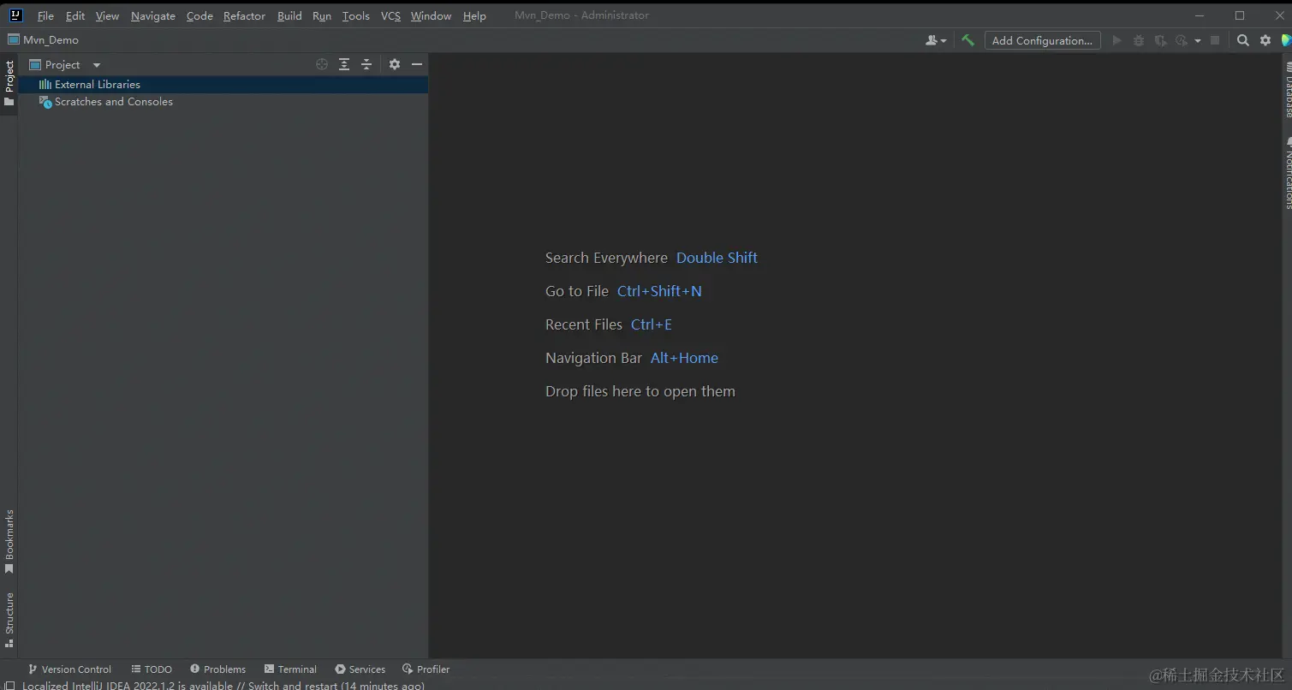This screenshot has height=690, width=1292.
Task: Hide the Project panel with minus icon
Action: pos(417,64)
